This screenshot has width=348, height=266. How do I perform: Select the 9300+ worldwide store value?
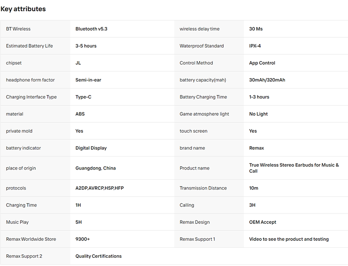pyautogui.click(x=83, y=239)
